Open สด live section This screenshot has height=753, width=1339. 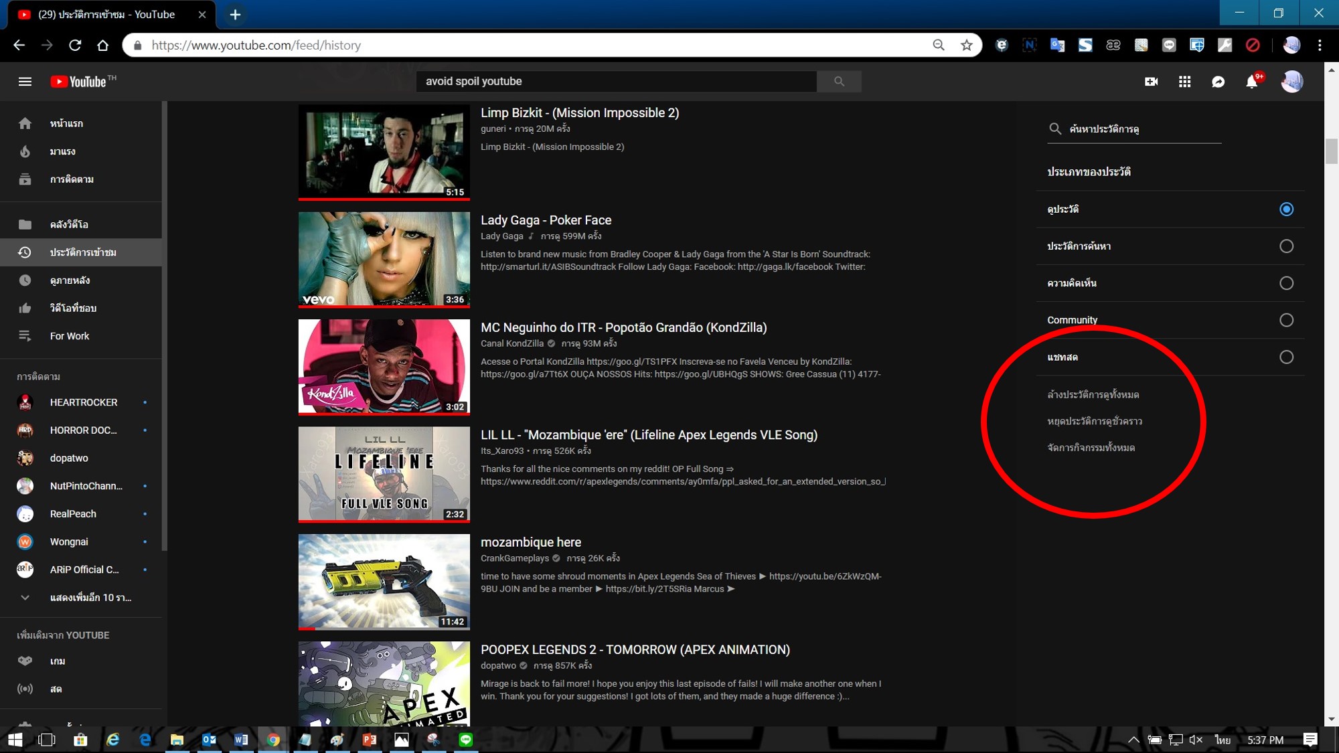pos(81,689)
